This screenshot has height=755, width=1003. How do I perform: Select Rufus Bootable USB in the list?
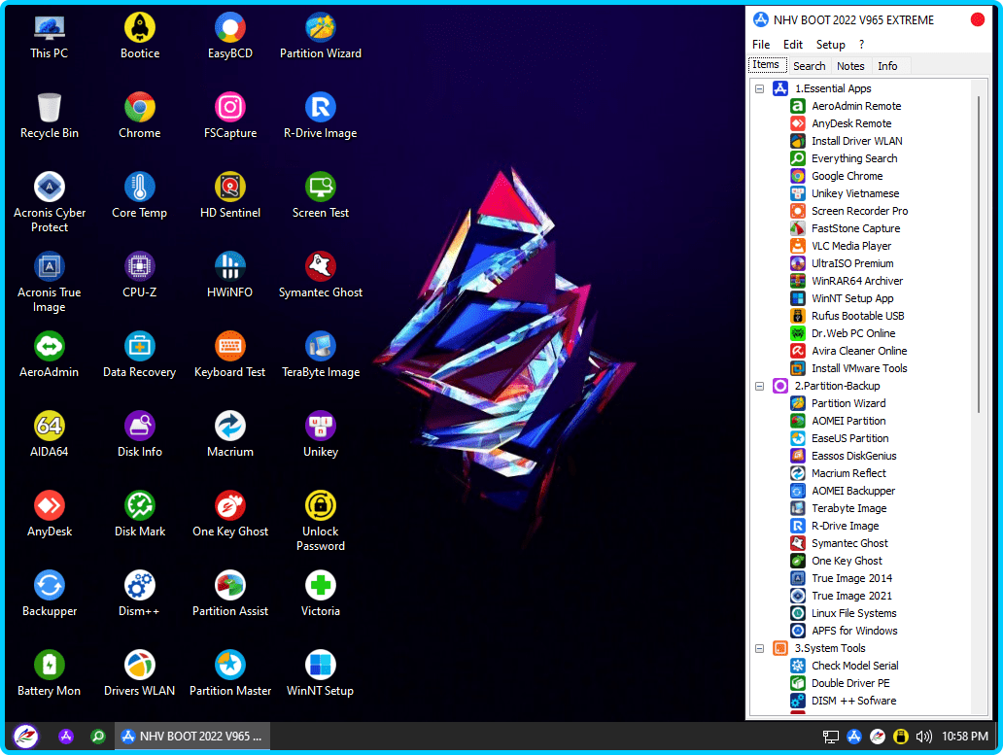click(857, 317)
